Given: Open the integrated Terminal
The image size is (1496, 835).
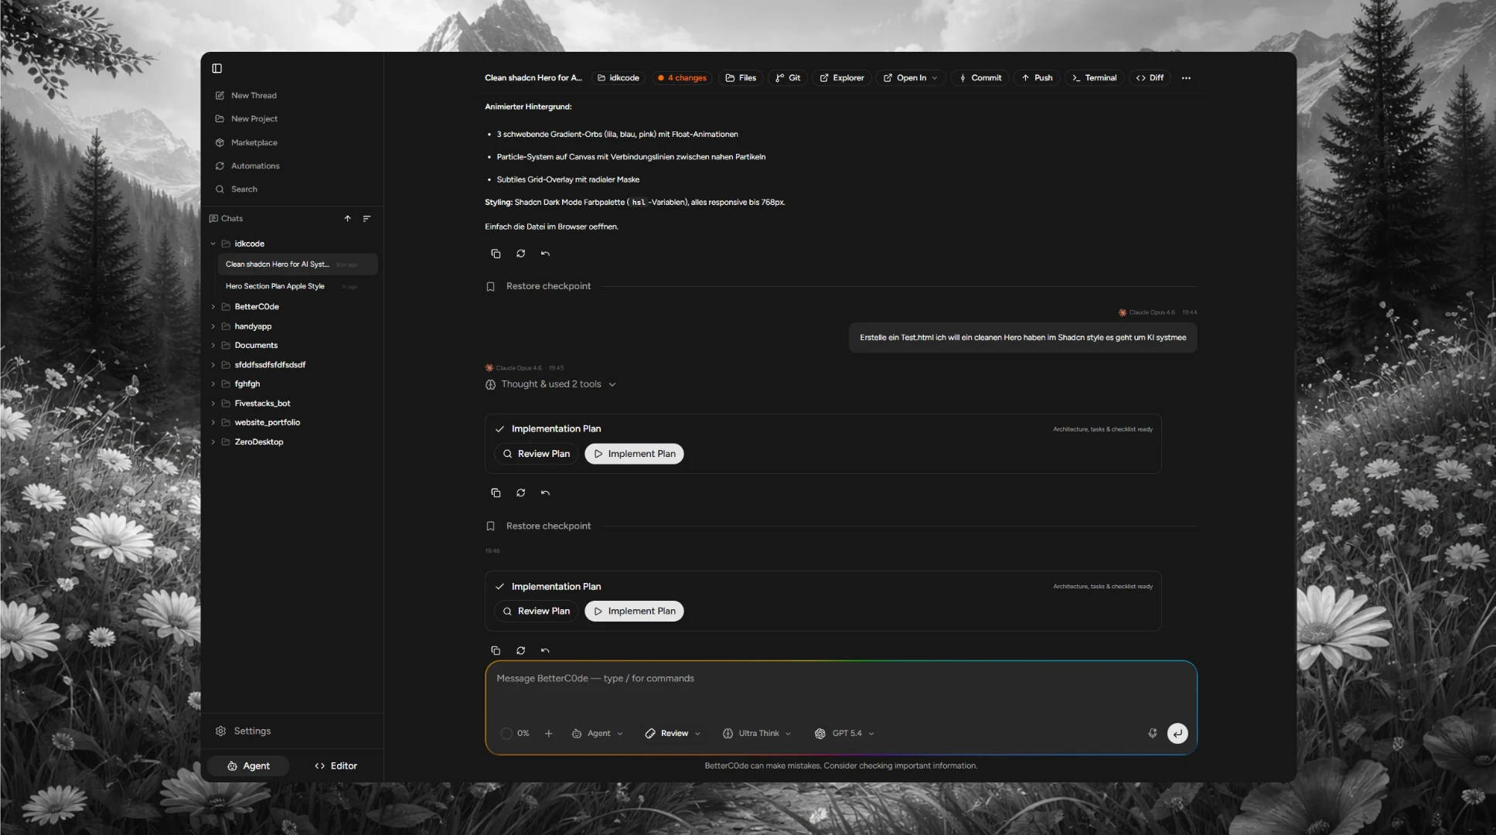Looking at the screenshot, I should pos(1093,77).
